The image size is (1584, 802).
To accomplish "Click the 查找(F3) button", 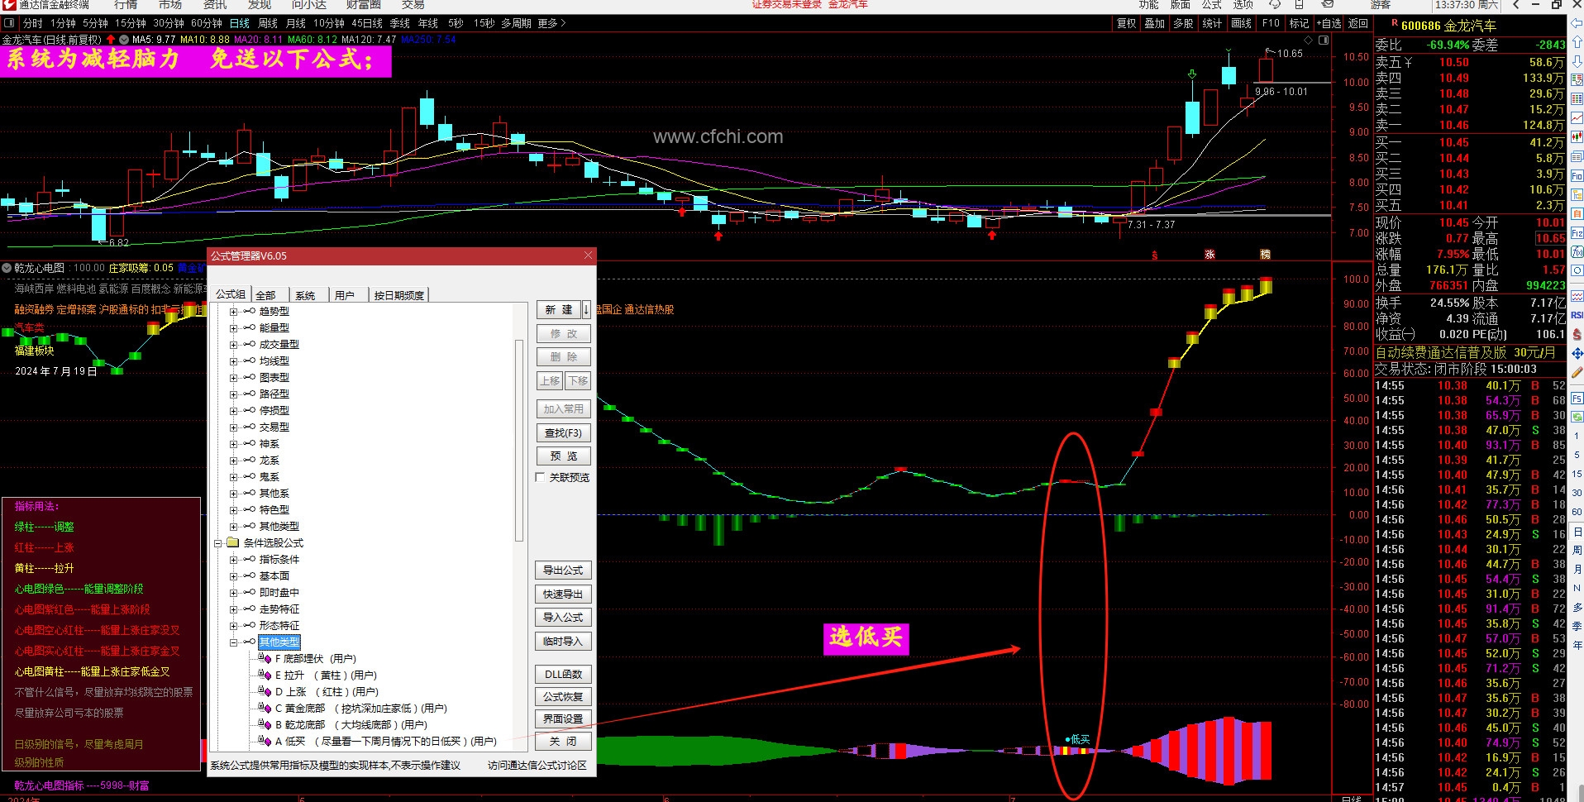I will point(564,433).
